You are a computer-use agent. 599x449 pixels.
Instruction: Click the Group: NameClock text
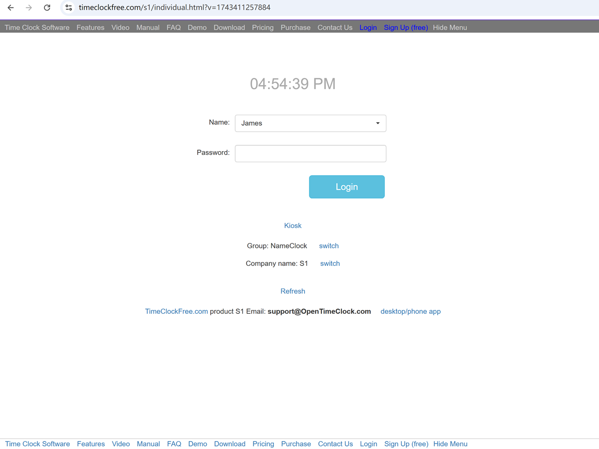tap(277, 246)
